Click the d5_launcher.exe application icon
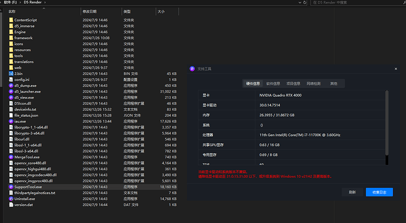 11,92
